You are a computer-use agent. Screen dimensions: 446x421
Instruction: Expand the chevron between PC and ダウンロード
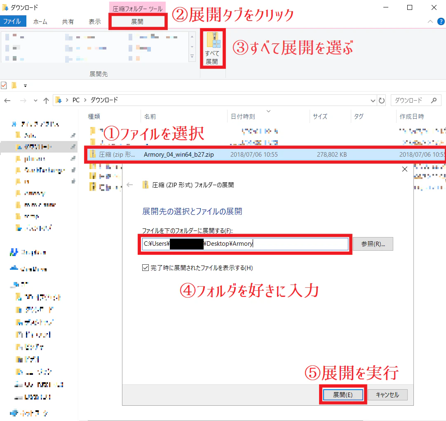[85, 100]
